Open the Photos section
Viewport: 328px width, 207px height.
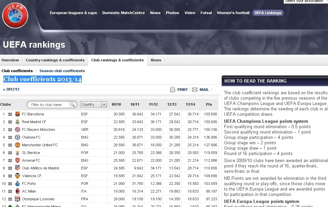172,13
